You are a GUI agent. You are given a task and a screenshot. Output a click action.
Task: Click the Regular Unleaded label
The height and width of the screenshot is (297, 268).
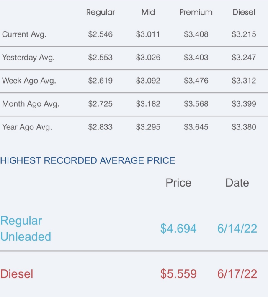pos(26,229)
